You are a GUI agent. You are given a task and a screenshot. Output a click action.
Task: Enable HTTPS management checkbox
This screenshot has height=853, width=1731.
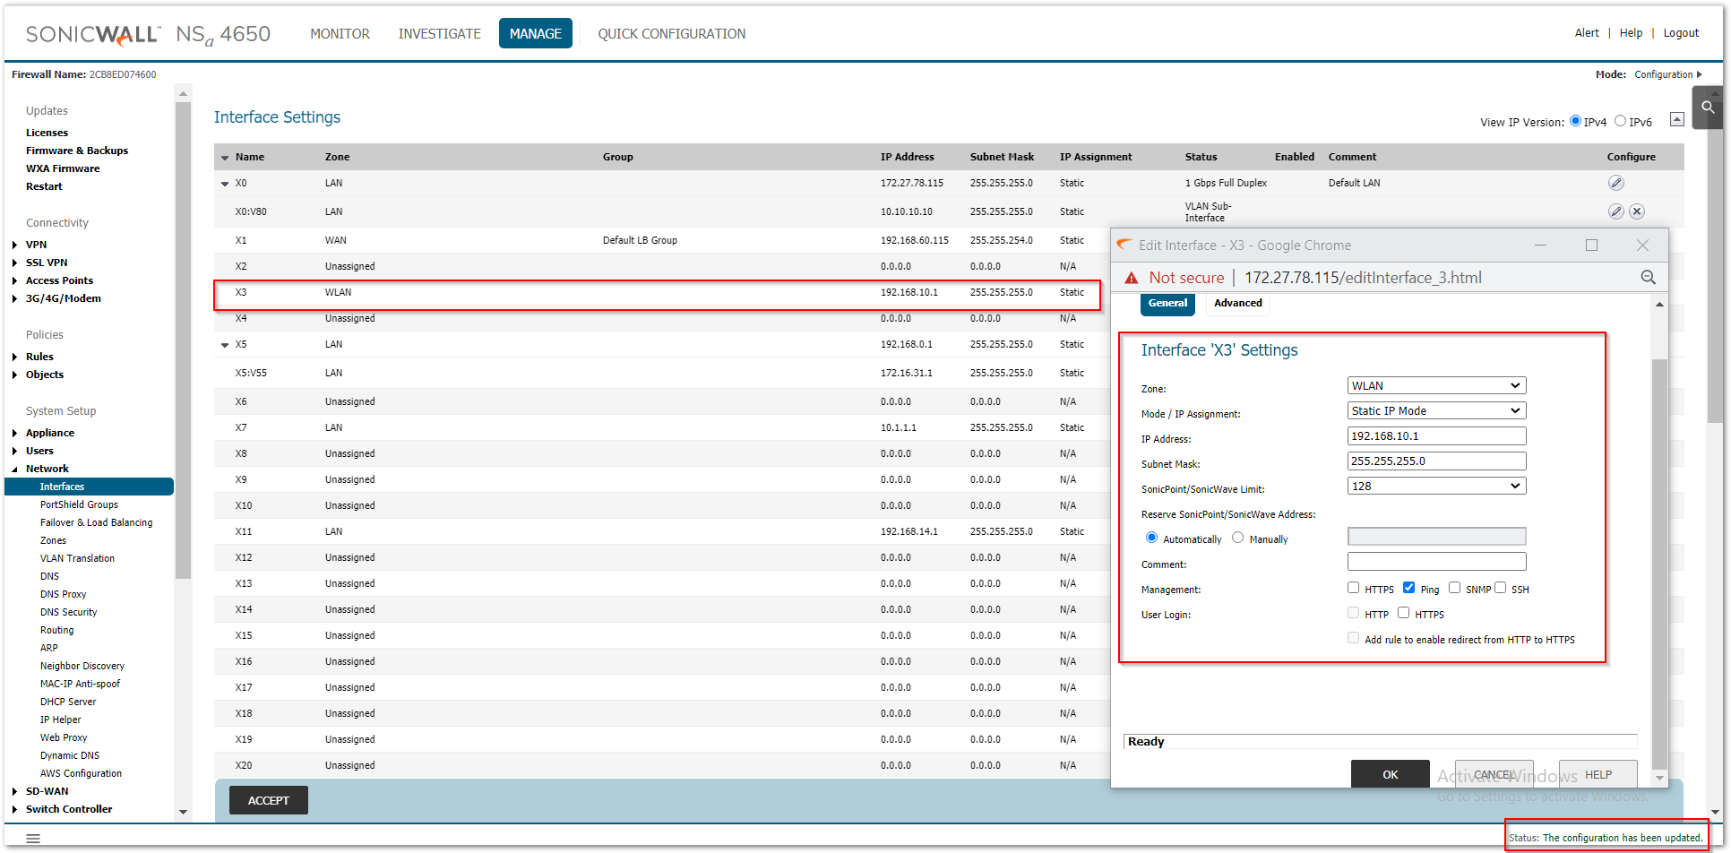click(1353, 588)
